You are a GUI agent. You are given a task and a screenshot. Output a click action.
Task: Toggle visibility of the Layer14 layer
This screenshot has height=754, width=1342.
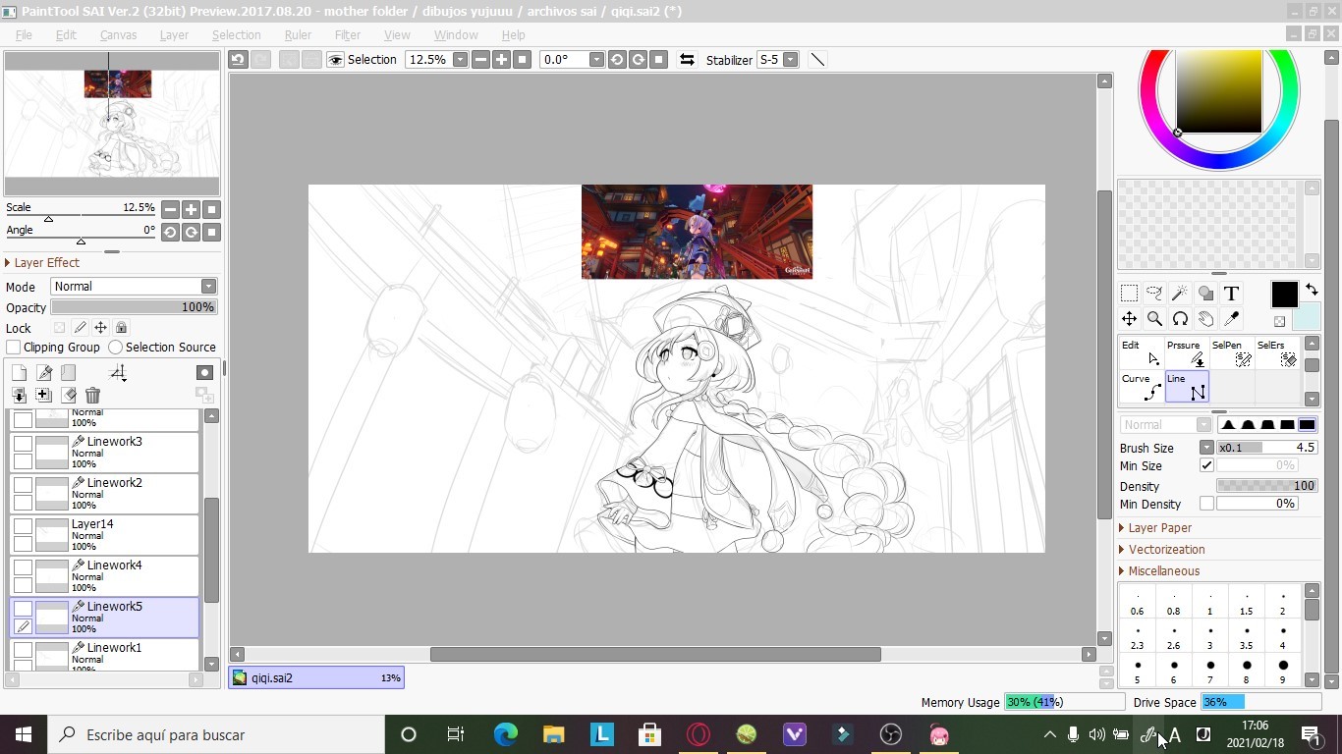coord(23,526)
